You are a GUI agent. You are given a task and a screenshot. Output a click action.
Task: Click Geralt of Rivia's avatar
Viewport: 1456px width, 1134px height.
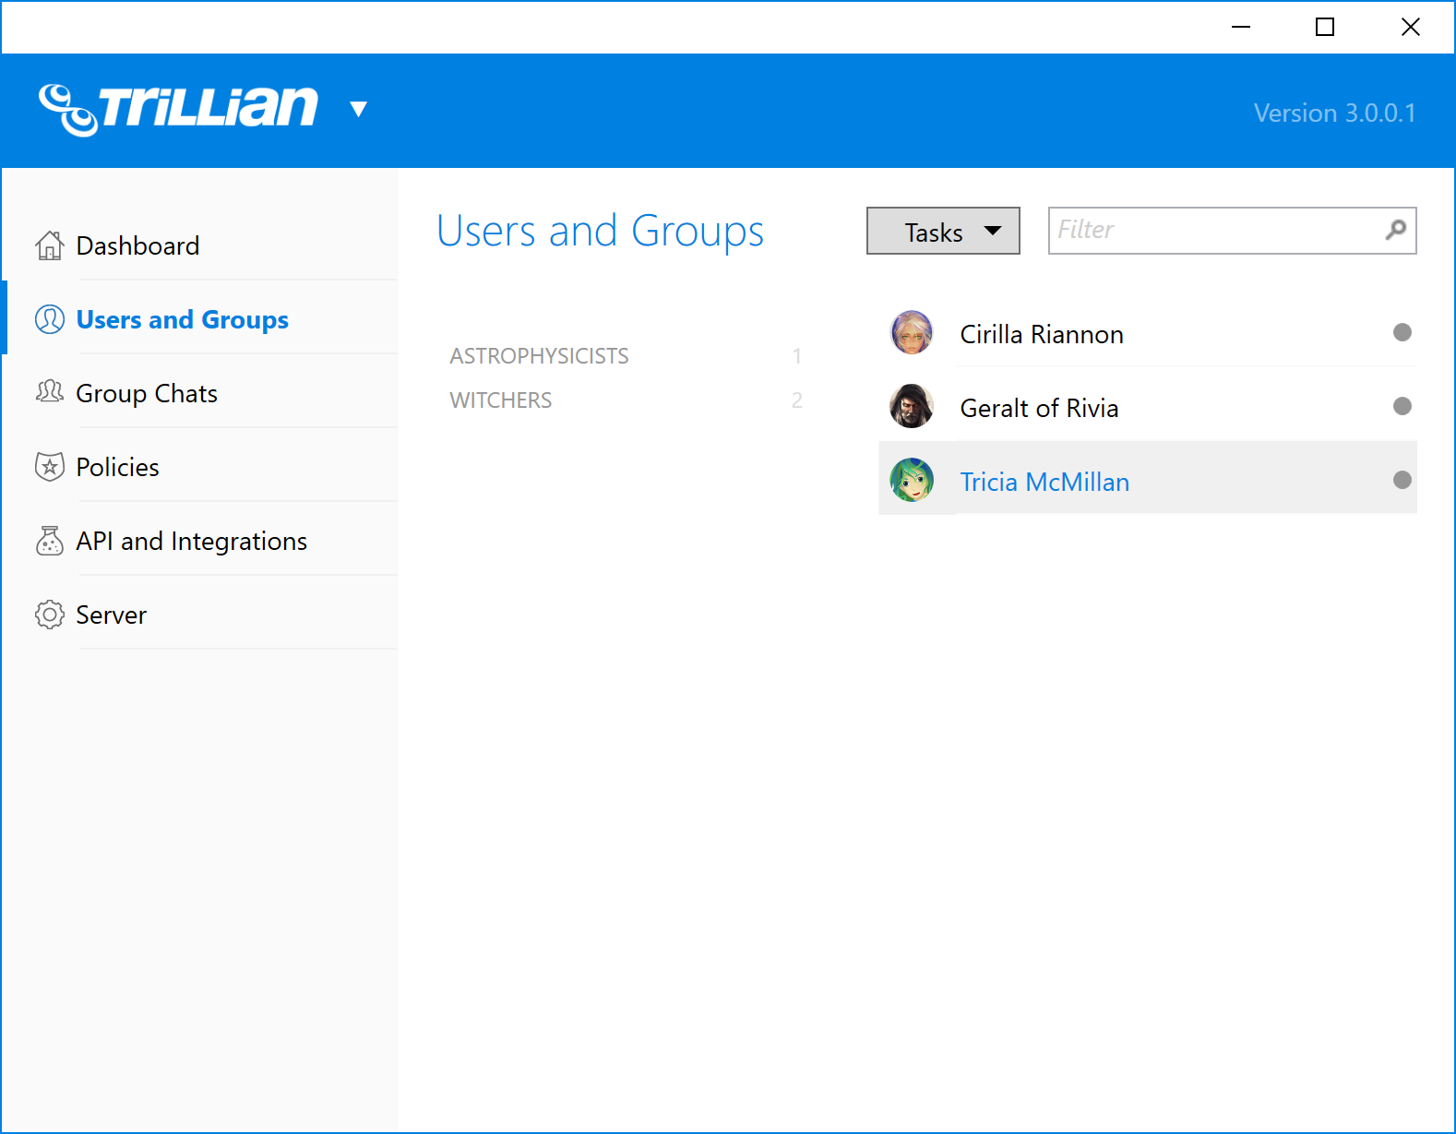pyautogui.click(x=912, y=406)
